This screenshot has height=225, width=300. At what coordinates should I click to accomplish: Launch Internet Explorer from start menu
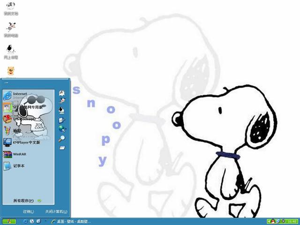(29, 96)
